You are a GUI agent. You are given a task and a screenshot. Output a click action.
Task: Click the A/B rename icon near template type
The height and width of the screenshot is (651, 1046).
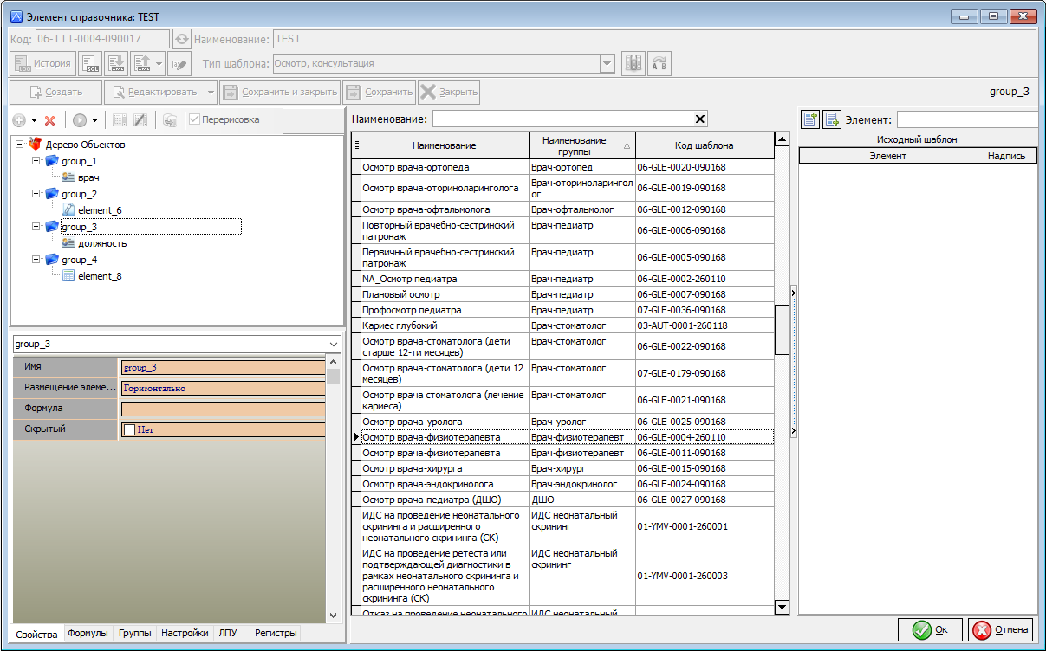pos(659,63)
